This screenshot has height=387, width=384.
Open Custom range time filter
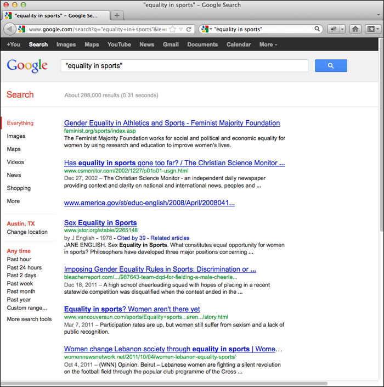27,308
